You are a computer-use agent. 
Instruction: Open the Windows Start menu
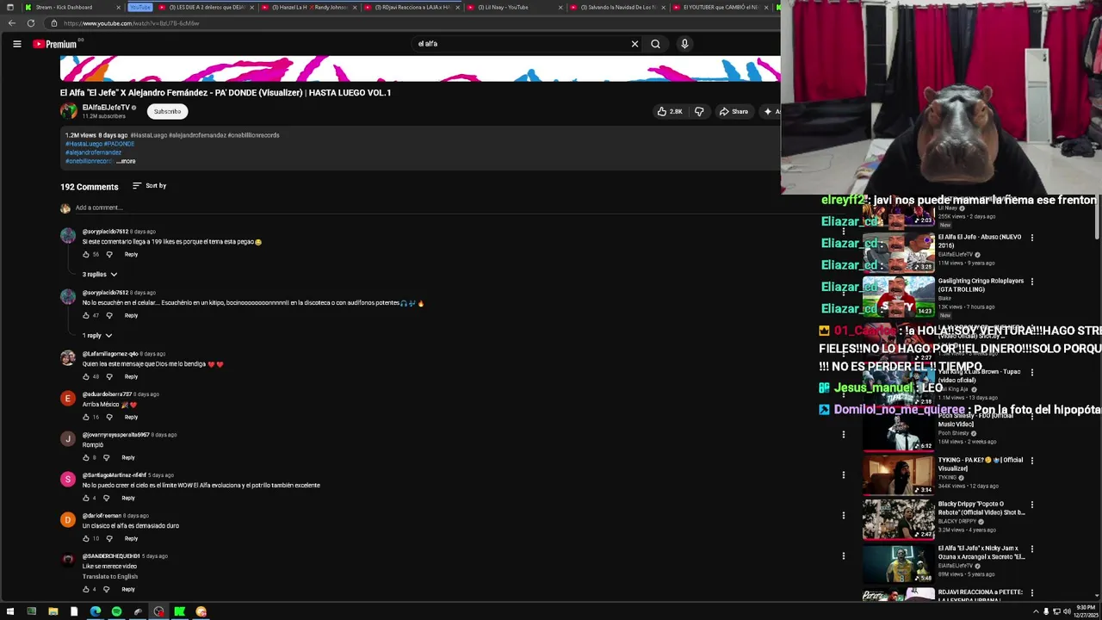(10, 611)
